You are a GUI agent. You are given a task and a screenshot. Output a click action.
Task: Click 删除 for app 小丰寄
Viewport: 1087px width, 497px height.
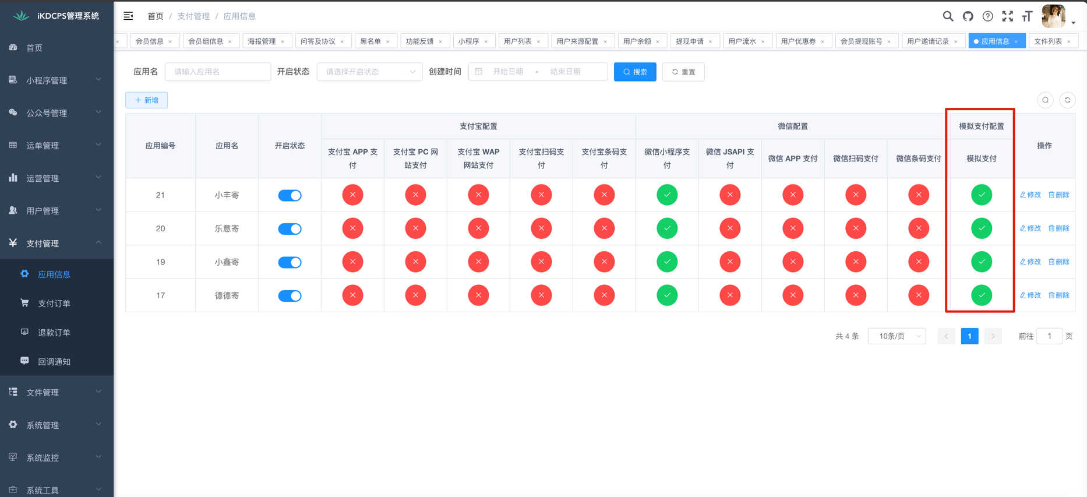[x=1059, y=195]
